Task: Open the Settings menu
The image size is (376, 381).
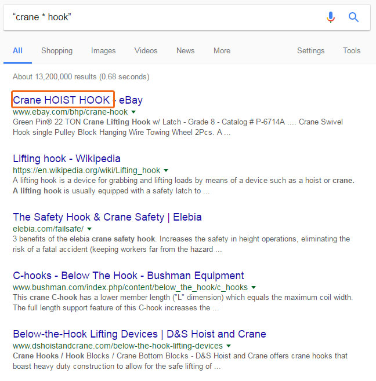Action: [311, 50]
